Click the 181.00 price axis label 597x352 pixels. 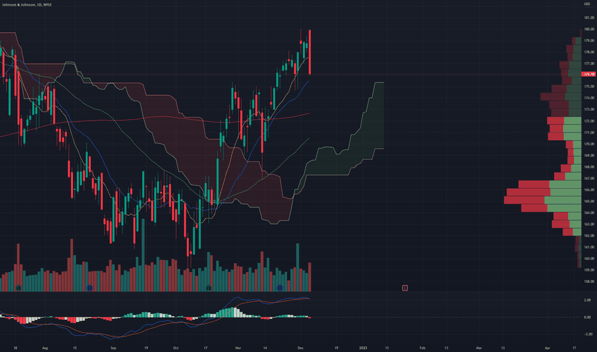[589, 17]
